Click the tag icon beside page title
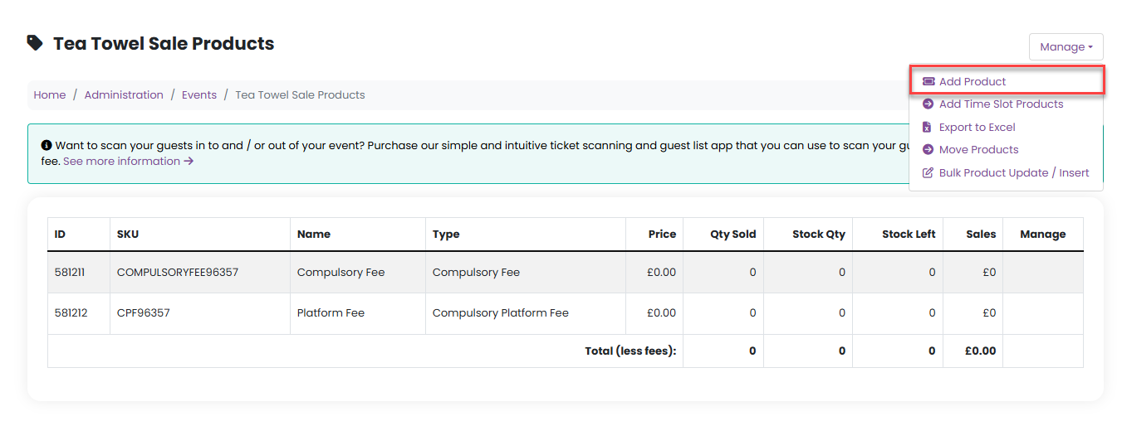Image resolution: width=1122 pixels, height=421 pixels. (35, 42)
